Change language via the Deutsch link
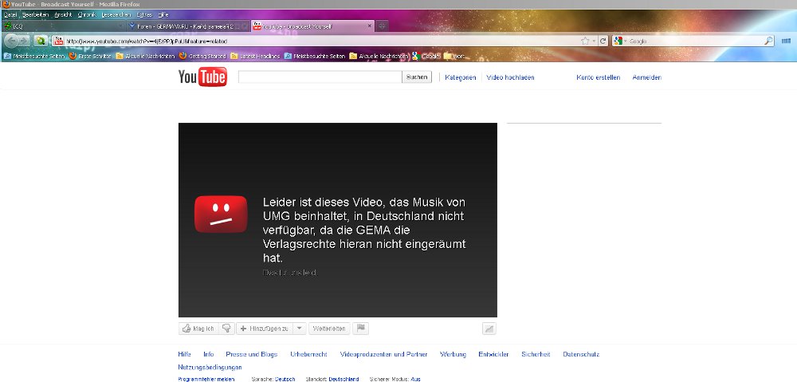 285,379
